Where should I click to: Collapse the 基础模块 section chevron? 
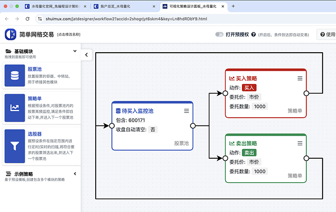tap(75, 51)
